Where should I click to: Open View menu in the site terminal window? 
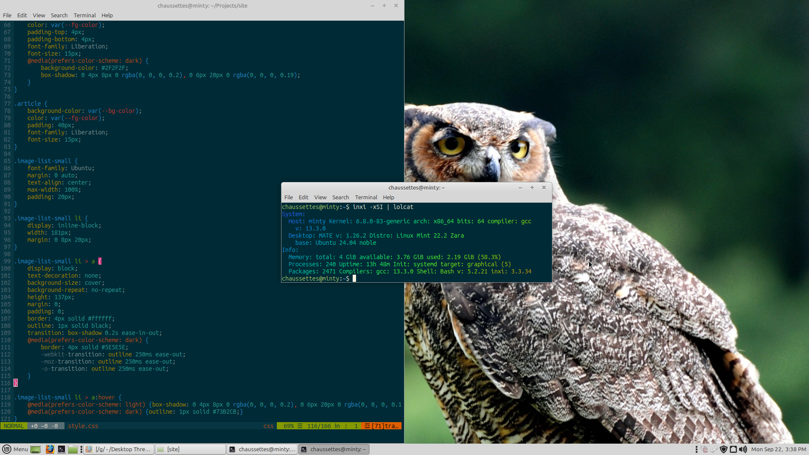pos(39,15)
